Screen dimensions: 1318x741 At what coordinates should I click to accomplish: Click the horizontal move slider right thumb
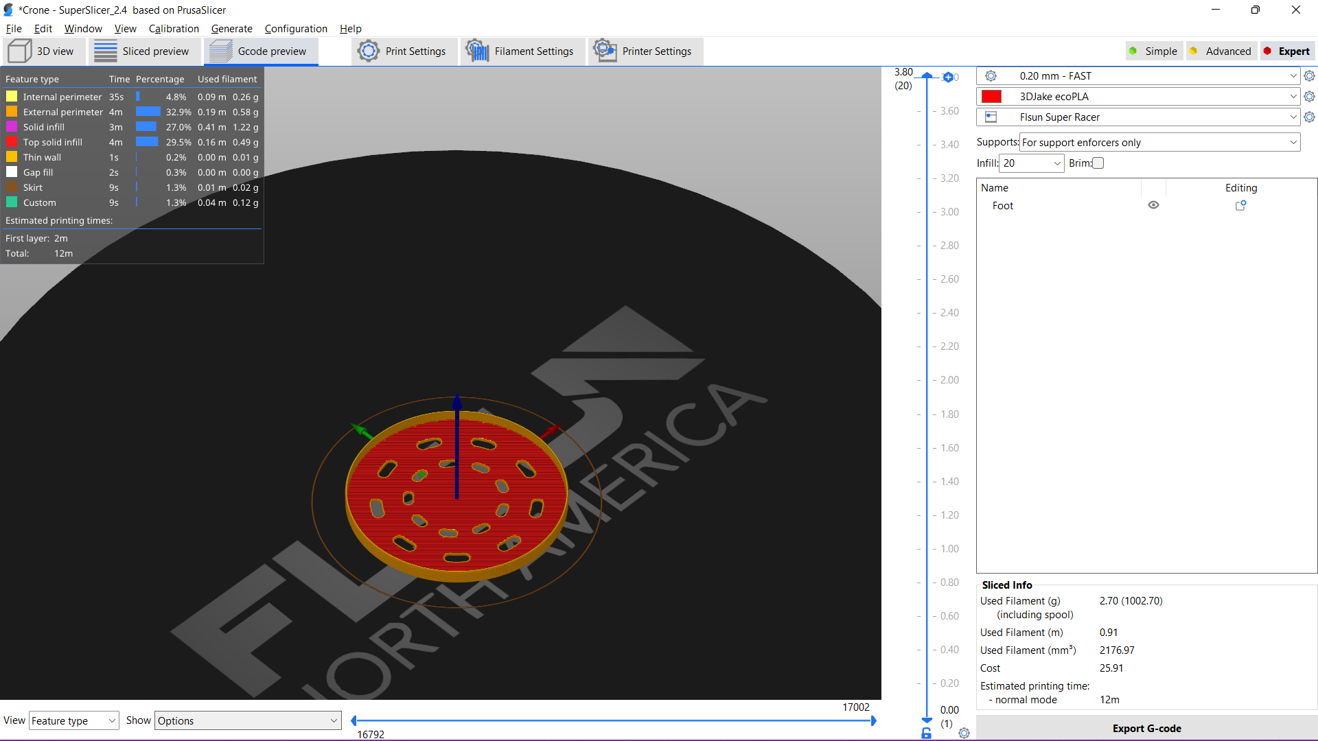(874, 720)
